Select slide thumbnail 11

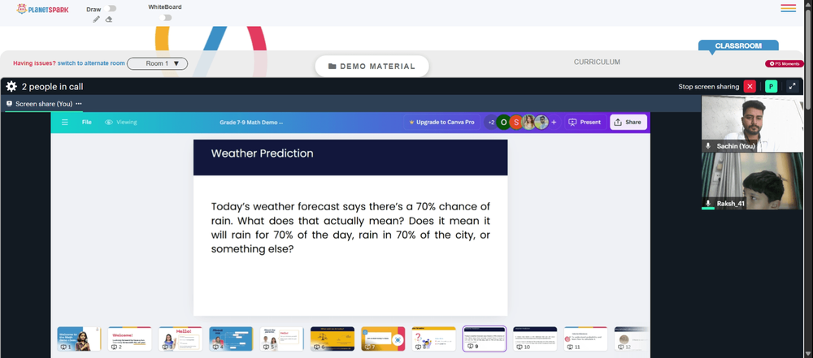click(x=586, y=339)
